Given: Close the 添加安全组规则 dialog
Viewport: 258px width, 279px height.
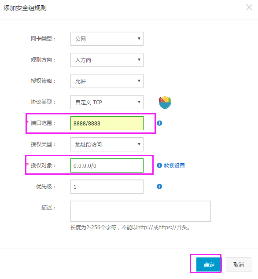Looking at the screenshot, I should 249,7.
